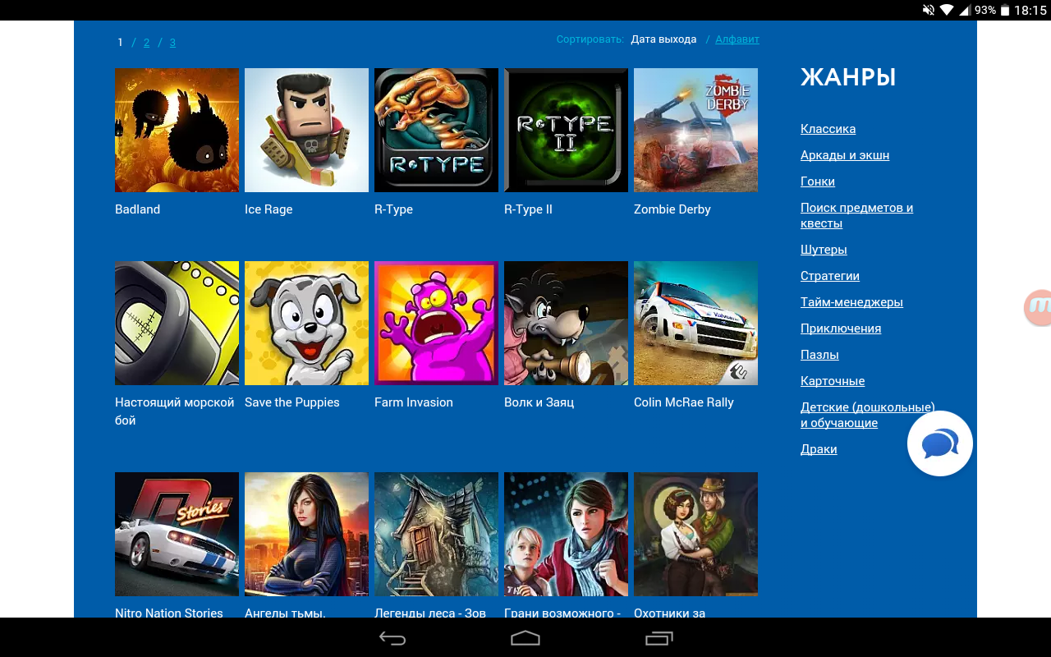Screen dimensions: 1051x657
Task: Open the Ice Rage game icon
Action: coord(306,130)
